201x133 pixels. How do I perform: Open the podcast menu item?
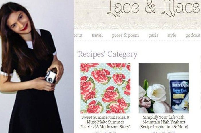(193, 35)
